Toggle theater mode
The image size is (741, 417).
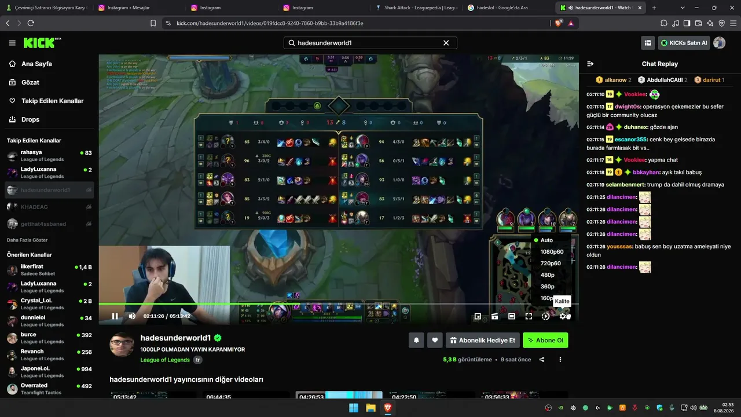512,316
